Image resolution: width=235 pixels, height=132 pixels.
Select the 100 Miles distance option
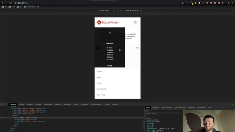click(110, 59)
